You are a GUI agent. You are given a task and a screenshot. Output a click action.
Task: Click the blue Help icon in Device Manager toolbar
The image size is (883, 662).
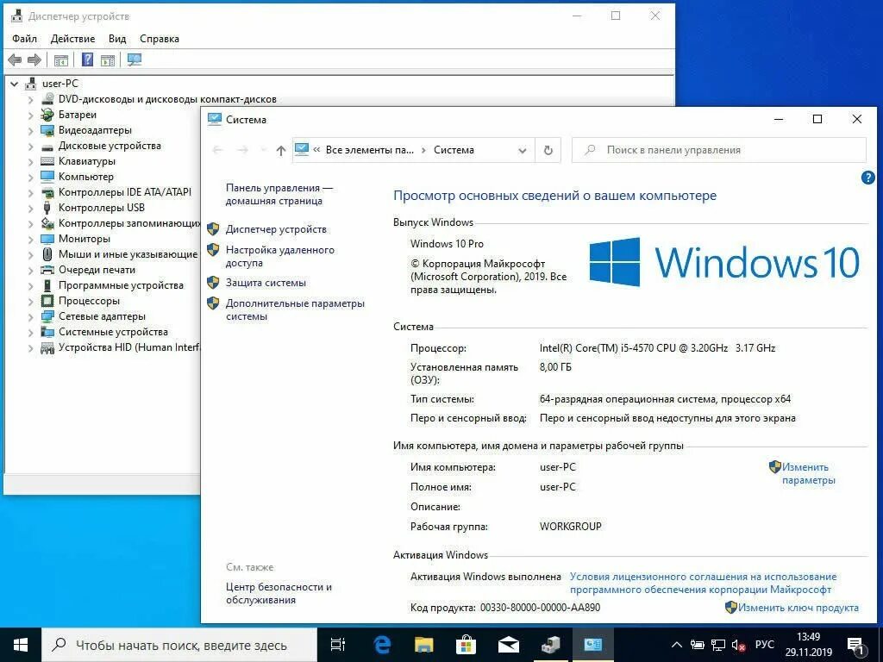(87, 59)
